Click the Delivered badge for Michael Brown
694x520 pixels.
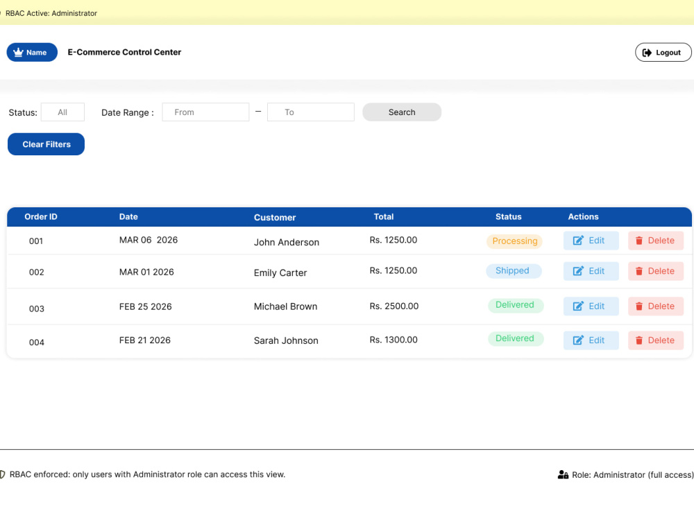516,305
